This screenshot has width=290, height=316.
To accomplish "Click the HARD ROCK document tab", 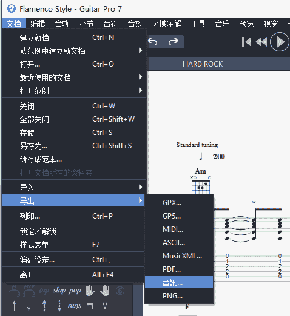I will (203, 64).
